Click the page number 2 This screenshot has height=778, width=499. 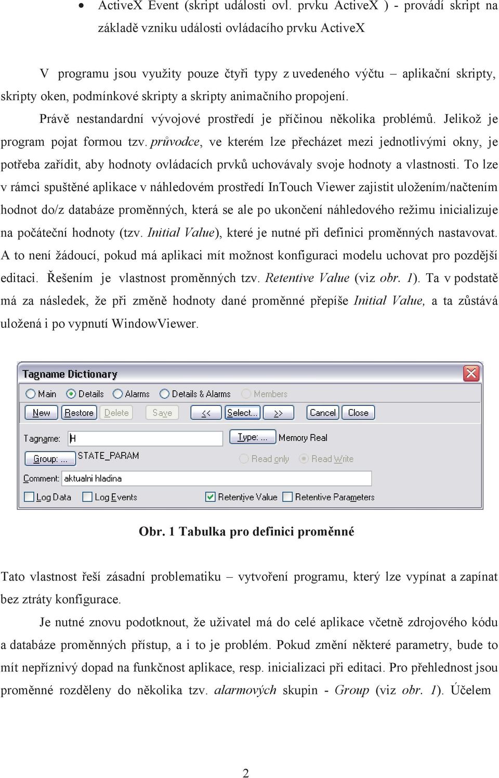click(246, 773)
